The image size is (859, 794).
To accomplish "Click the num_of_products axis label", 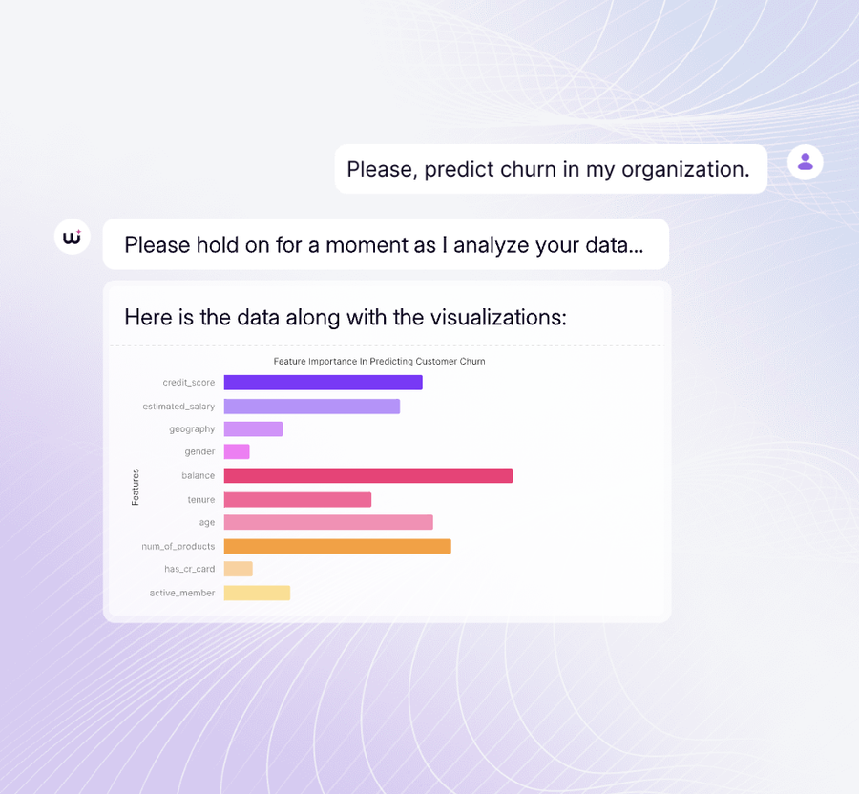I will tap(178, 547).
